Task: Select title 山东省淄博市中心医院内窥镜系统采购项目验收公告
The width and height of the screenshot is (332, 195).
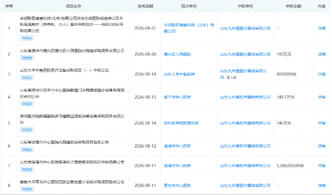Action: coord(64,142)
